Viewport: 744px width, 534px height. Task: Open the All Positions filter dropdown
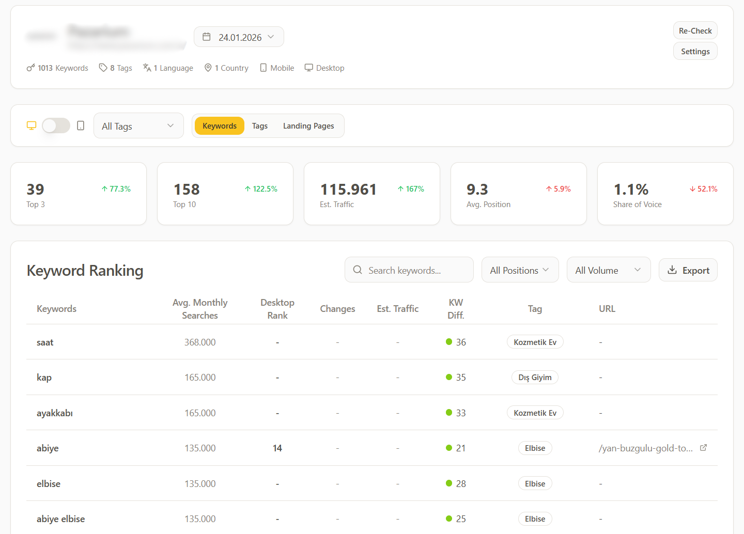tap(520, 270)
